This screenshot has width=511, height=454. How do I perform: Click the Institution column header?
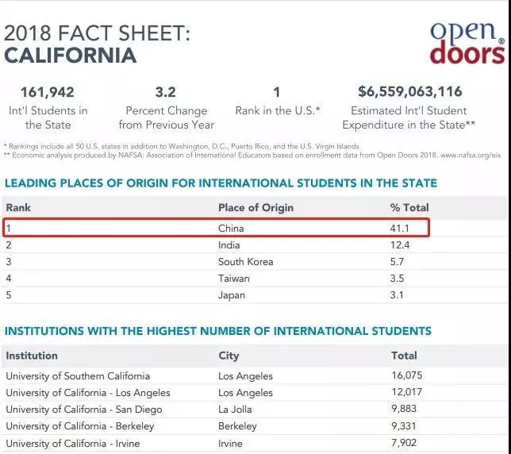coord(32,356)
